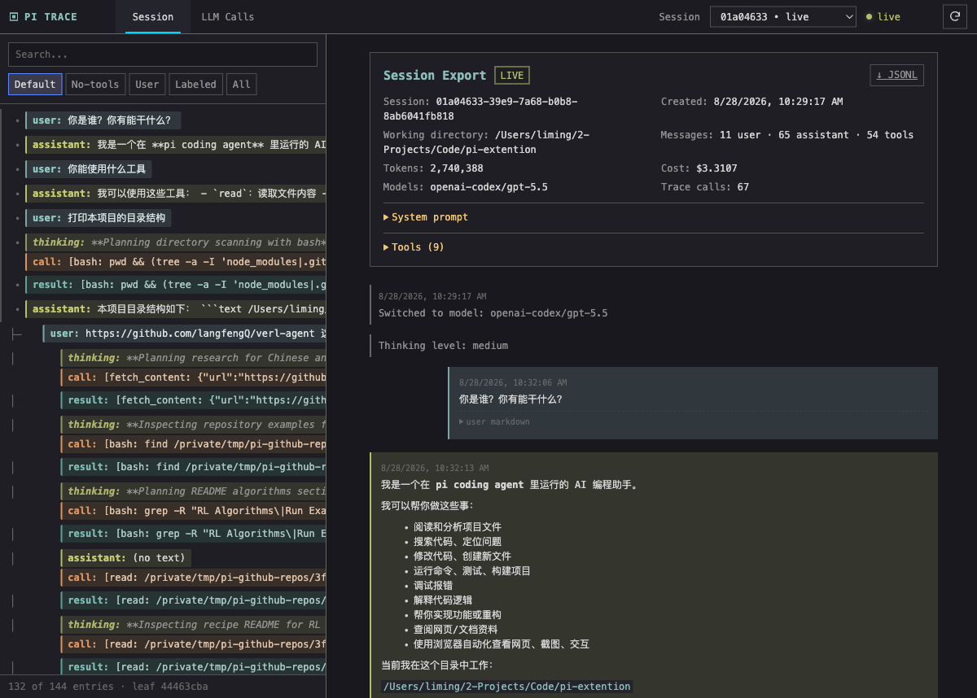Expand the System prompt section

coord(426,217)
